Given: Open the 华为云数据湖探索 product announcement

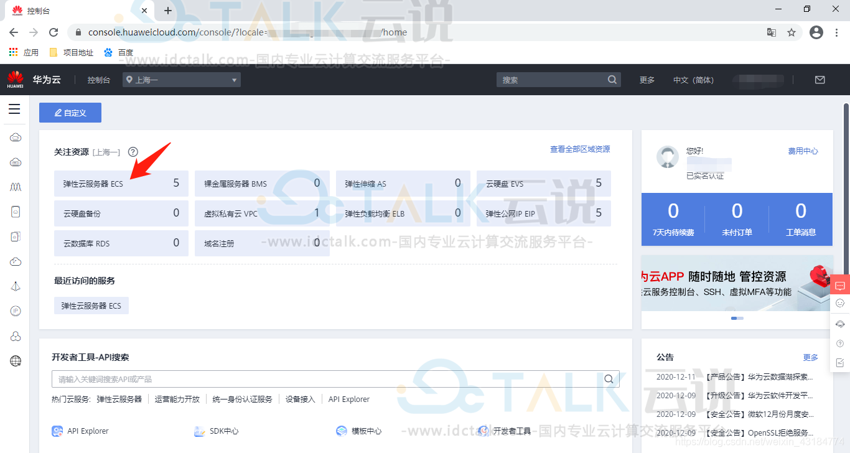Looking at the screenshot, I should point(759,377).
